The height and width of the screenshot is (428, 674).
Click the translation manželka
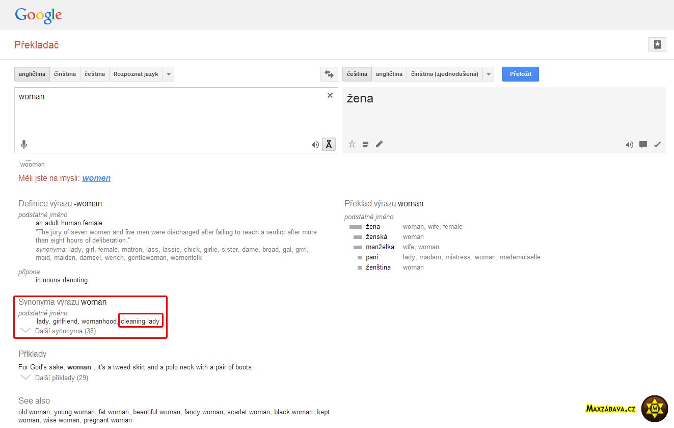tap(380, 247)
